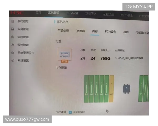Open 系统信息 in the sidebar

23,21
